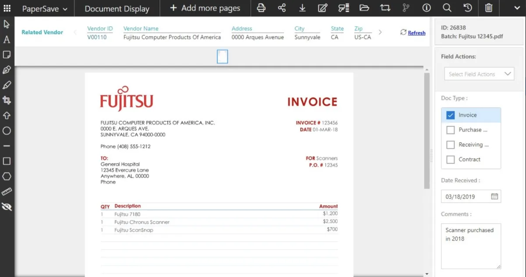The height and width of the screenshot is (277, 526).
Task: Sort by Vendor Name column header
Action: coord(141,28)
